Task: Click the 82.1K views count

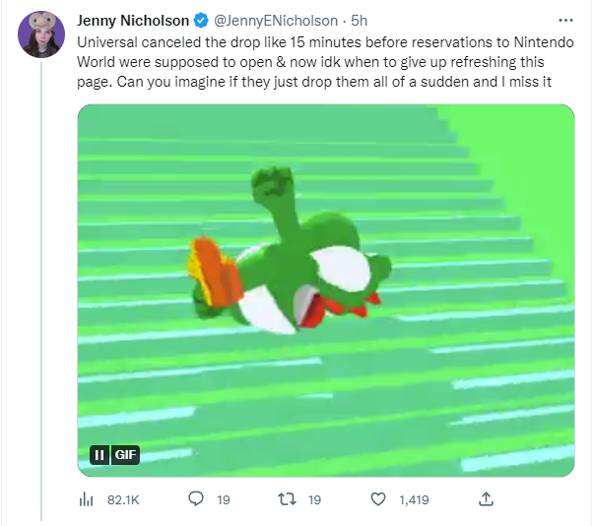Action: pos(123,499)
